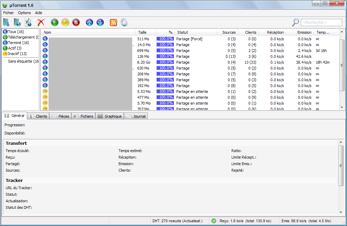Click green network status check icon
347x226 pixels.
click(214, 221)
